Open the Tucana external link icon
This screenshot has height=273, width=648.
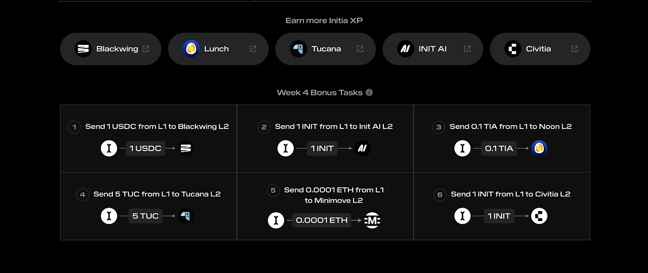pyautogui.click(x=360, y=49)
